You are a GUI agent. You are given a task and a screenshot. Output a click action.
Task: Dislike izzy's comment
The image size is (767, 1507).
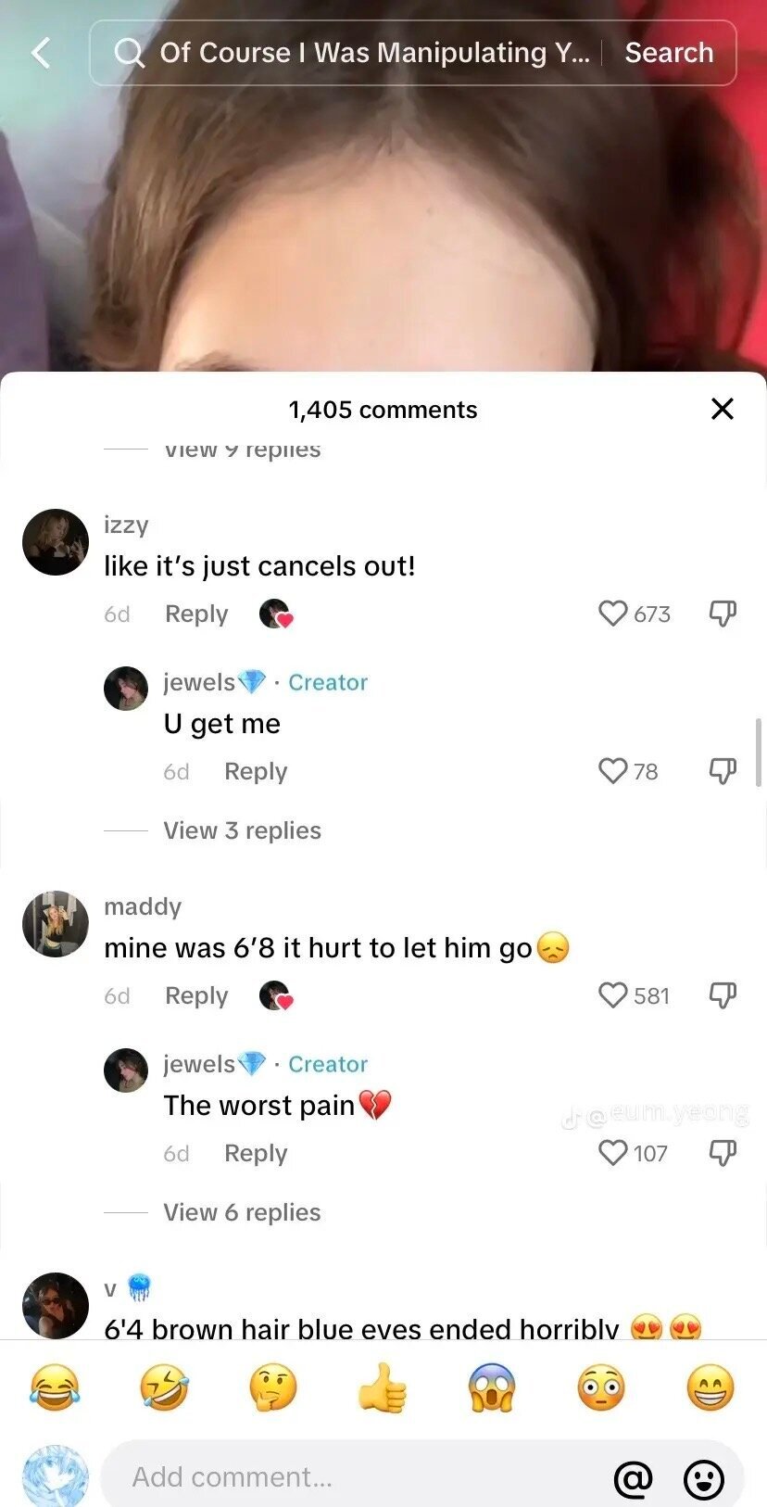tap(723, 614)
